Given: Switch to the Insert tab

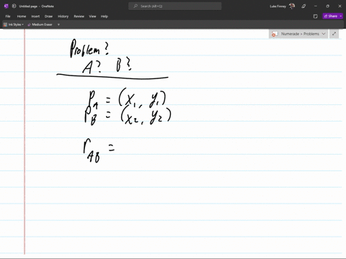Looking at the screenshot, I should [35, 17].
